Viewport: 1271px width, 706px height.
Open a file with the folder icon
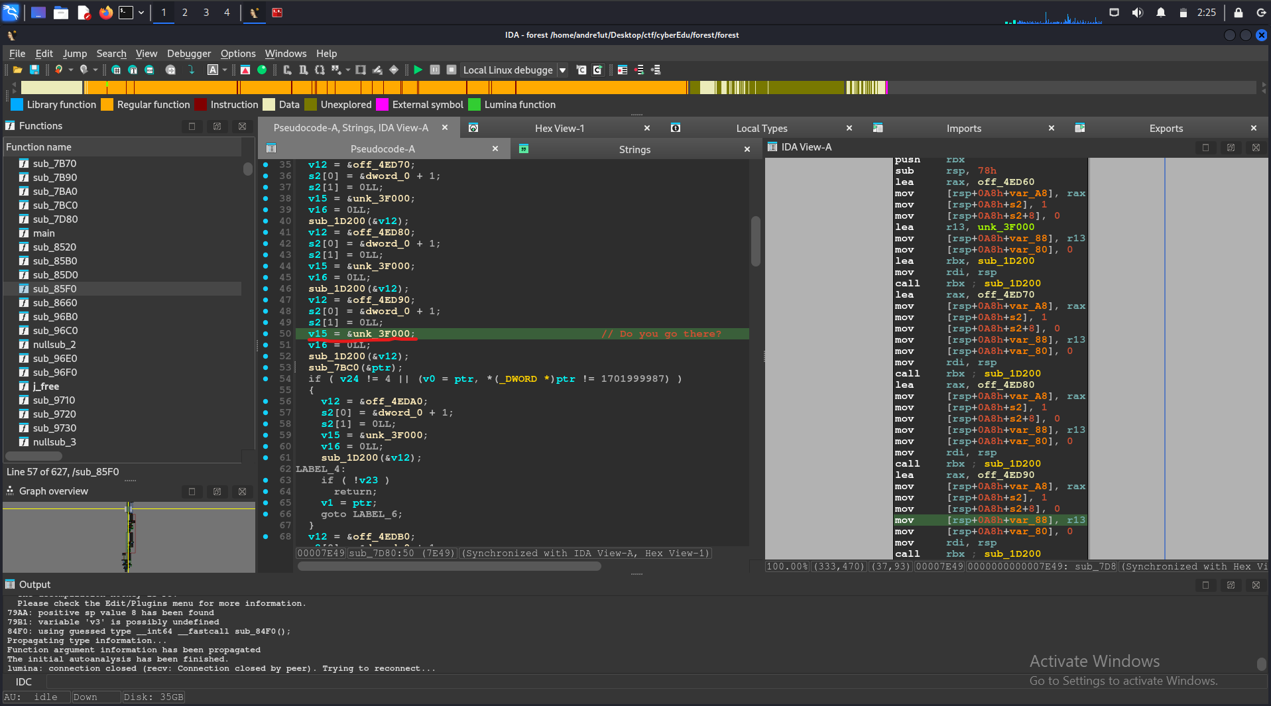pyautogui.click(x=18, y=70)
